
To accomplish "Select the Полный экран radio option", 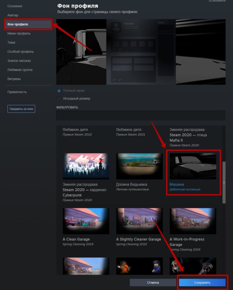I will tap(59, 91).
